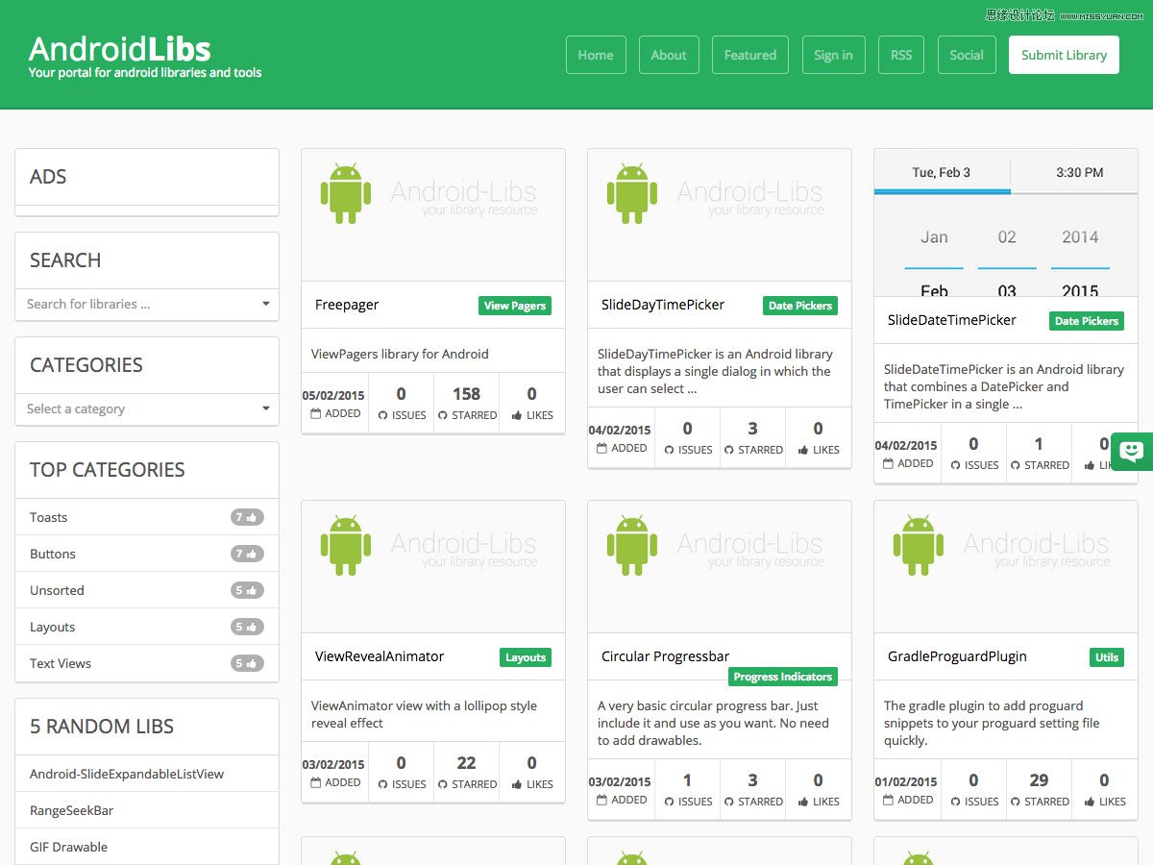The height and width of the screenshot is (865, 1153).
Task: Click GitHub icon beside STARRED in Freepager card
Action: (x=443, y=416)
